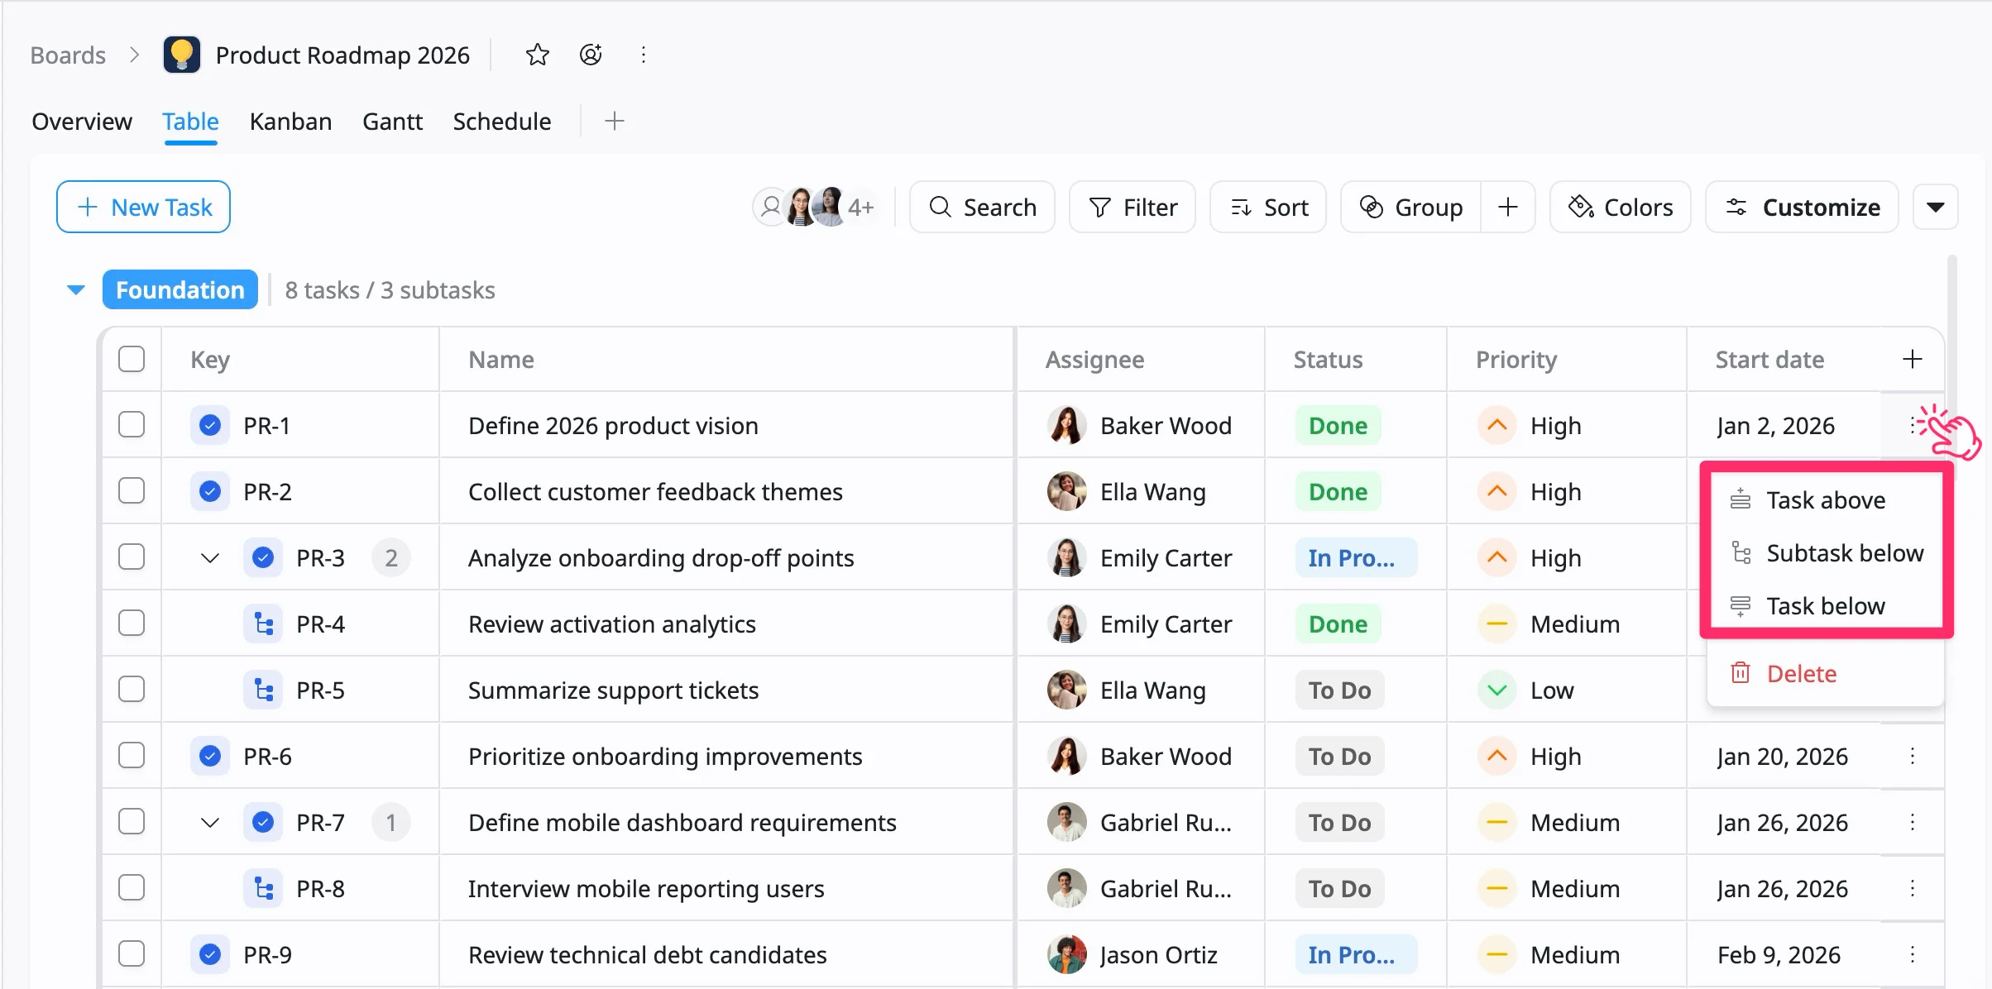The image size is (1992, 989).
Task: Click the subtask count badge on PR-3
Action: point(391,557)
